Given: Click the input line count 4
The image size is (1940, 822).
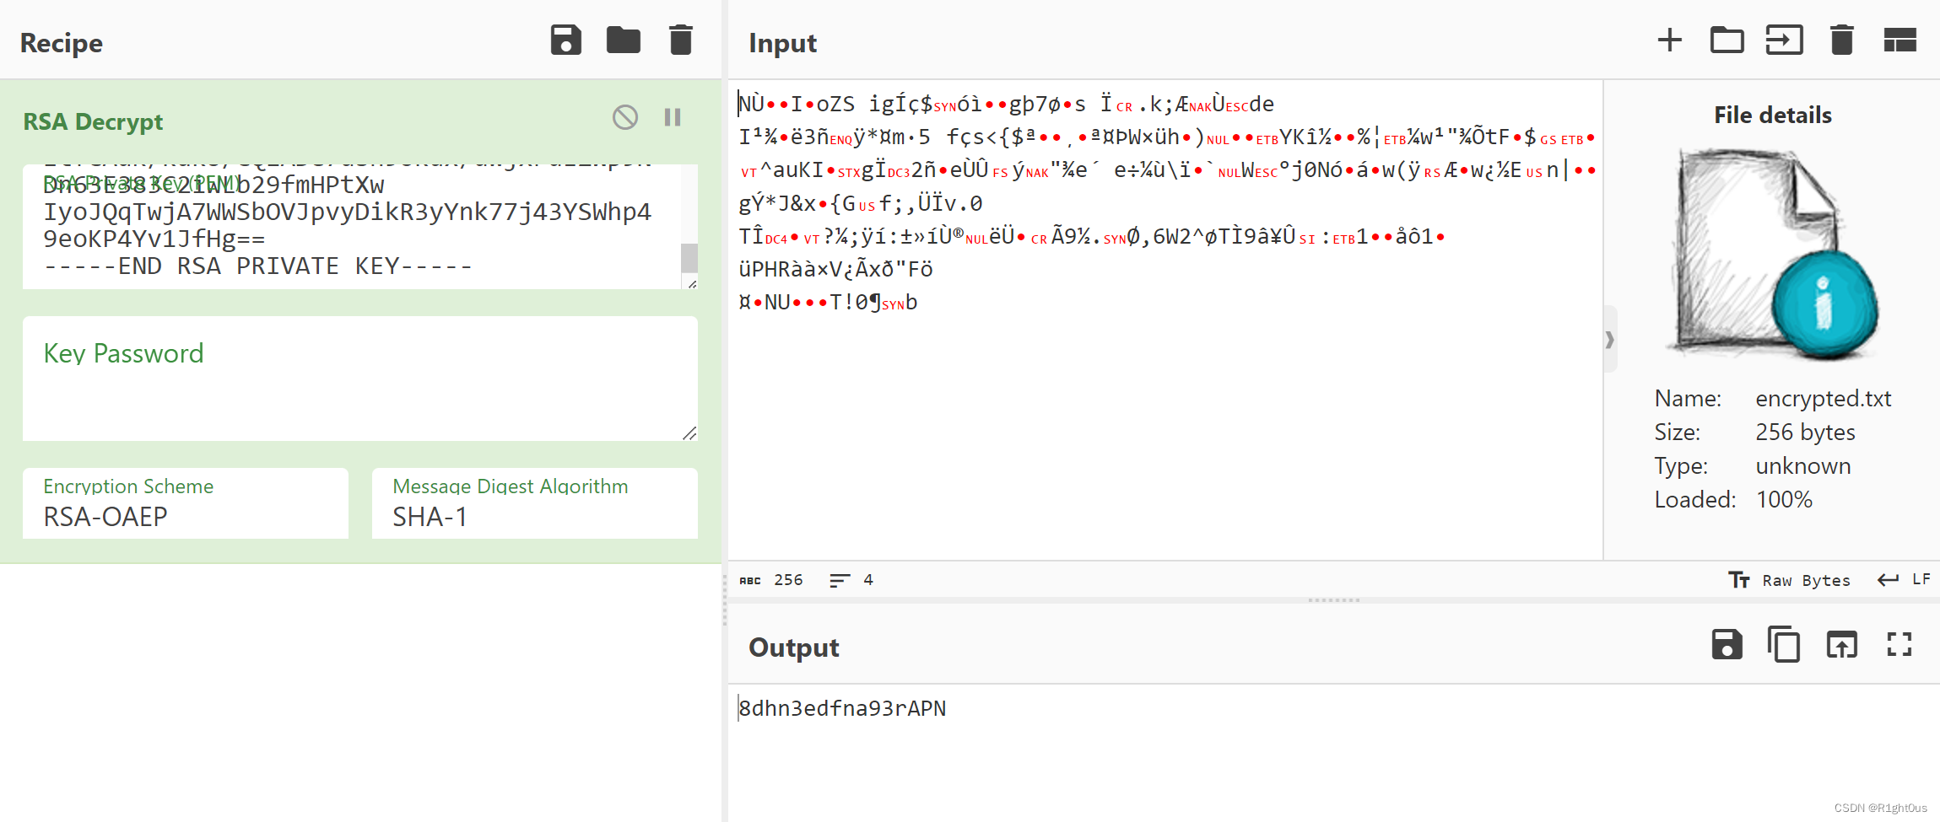Looking at the screenshot, I should 851,580.
